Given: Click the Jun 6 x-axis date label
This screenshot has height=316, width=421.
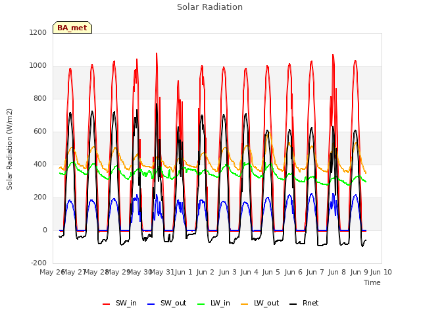Looking at the screenshot, I should pyautogui.click(x=293, y=272).
